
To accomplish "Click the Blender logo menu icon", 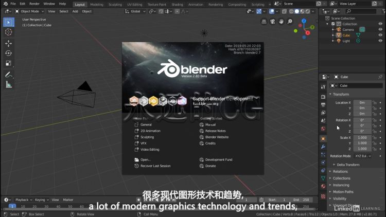I will point(6,4).
